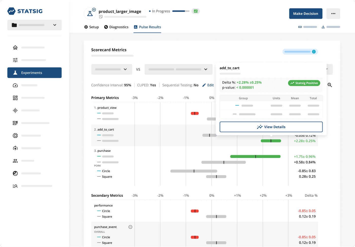Image resolution: width=355 pixels, height=247 pixels.
Task: Open the first comparison group dropdown
Action: tap(112, 69)
